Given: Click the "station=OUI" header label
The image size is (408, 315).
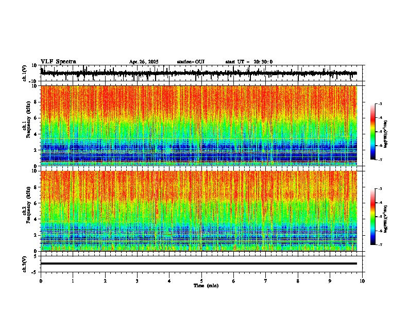Looking at the screenshot, I should 191,62.
